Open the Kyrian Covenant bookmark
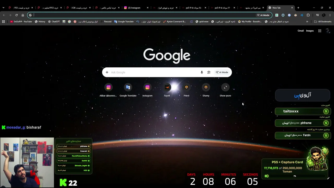Image resolution: width=334 pixels, height=188 pixels. (174, 22)
